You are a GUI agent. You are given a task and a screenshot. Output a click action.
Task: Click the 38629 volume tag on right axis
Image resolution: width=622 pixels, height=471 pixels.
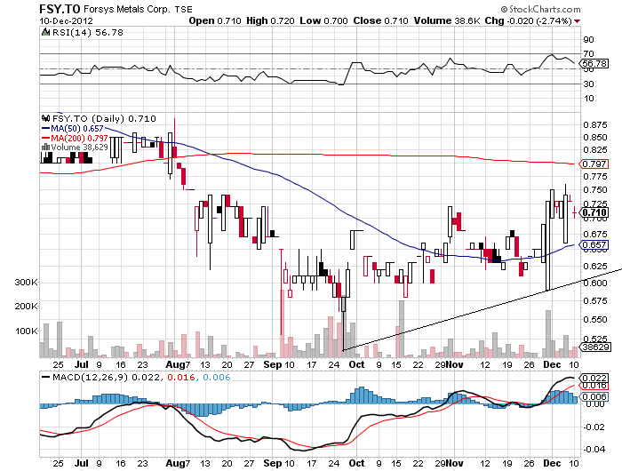[x=594, y=347]
